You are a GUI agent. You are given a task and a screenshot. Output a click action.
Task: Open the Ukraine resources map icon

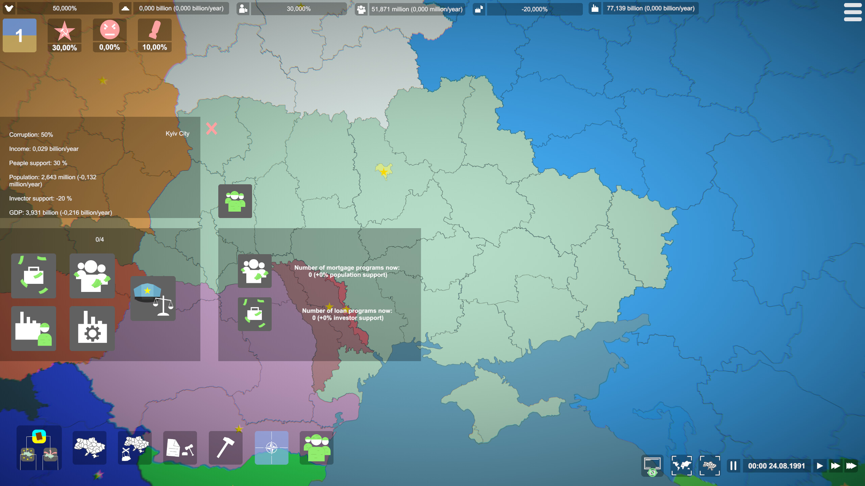[134, 448]
